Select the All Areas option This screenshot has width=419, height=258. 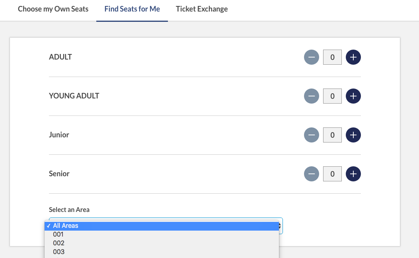click(x=66, y=225)
